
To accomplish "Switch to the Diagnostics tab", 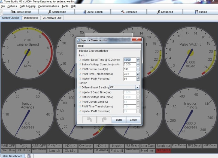I will tap(31, 18).
